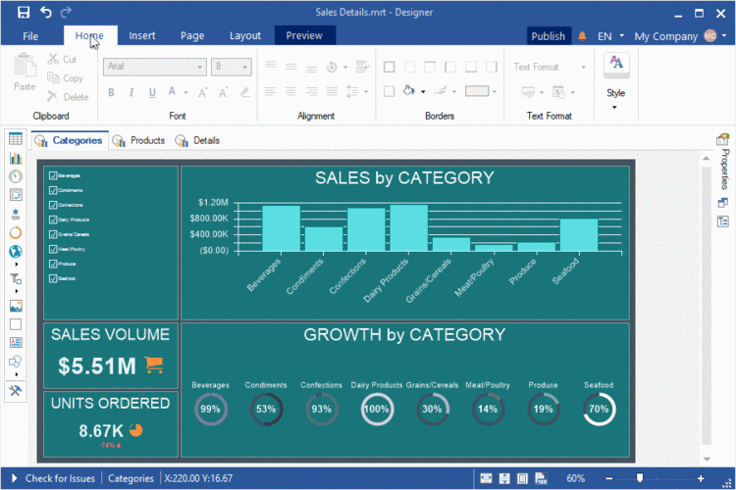Screen dimensions: 736x490
Task: Click the border color swatch box
Action: 477,91
